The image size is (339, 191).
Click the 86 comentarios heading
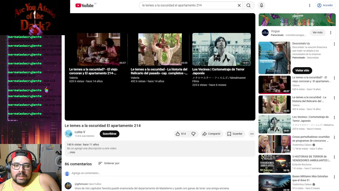click(78, 164)
